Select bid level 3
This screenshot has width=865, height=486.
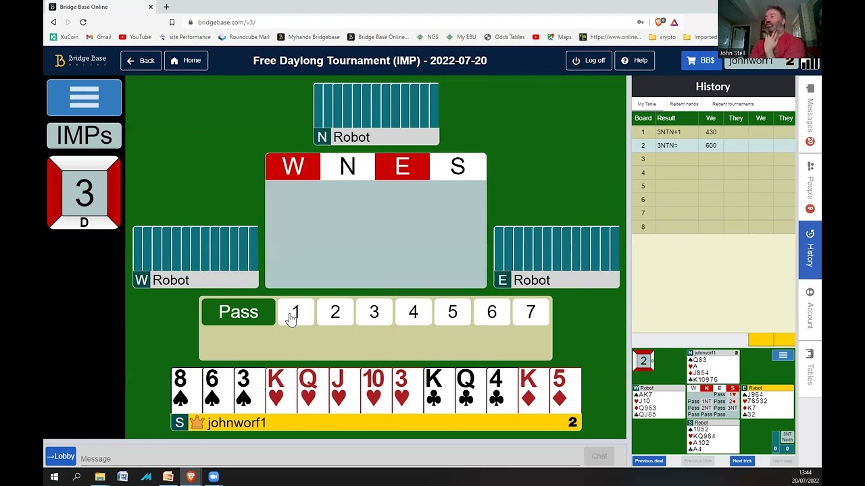click(374, 312)
